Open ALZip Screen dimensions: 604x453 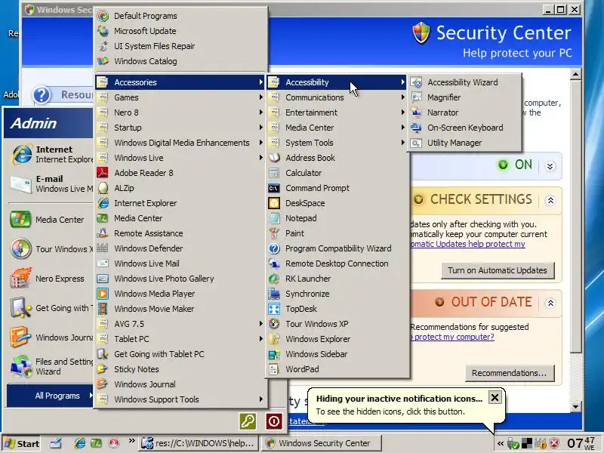coord(180,188)
